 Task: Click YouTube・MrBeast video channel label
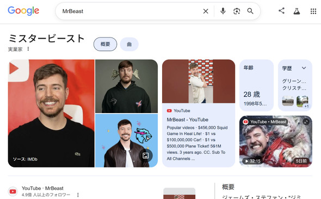[x=266, y=122]
